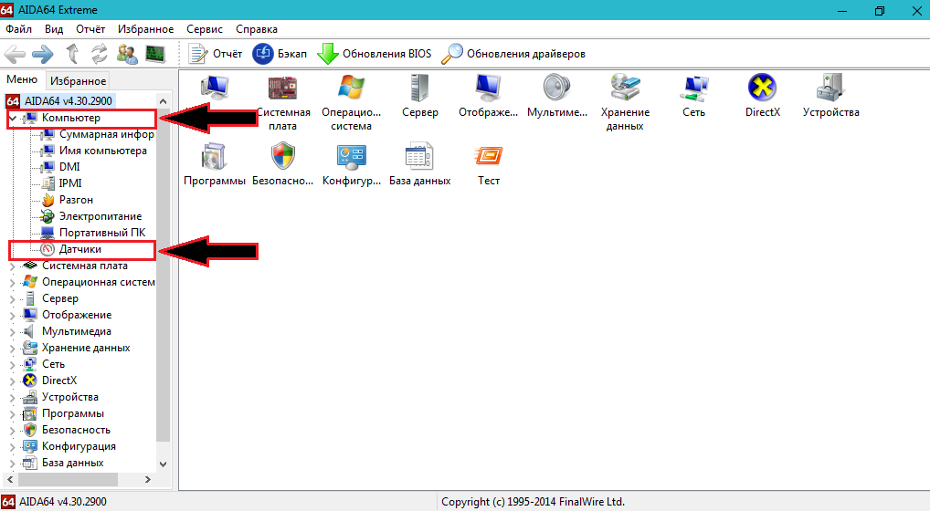
Task: Expand the Сервер tree node
Action: tap(13, 299)
